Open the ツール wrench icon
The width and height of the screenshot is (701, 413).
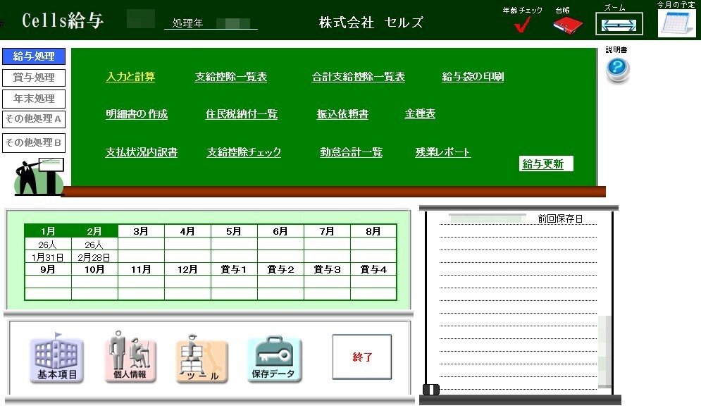[202, 359]
